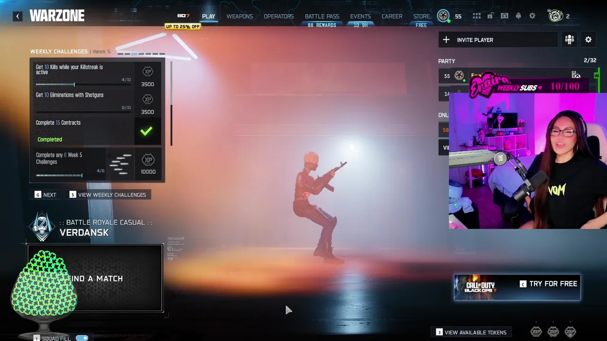
Task: Click the party count 2/32
Action: [590, 60]
